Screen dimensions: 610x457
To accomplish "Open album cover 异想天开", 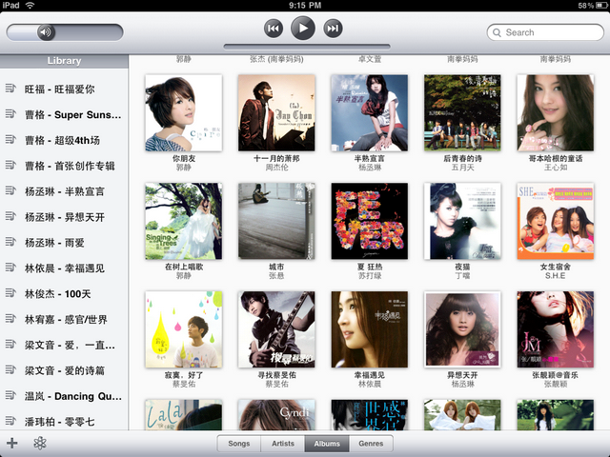I will 462,329.
